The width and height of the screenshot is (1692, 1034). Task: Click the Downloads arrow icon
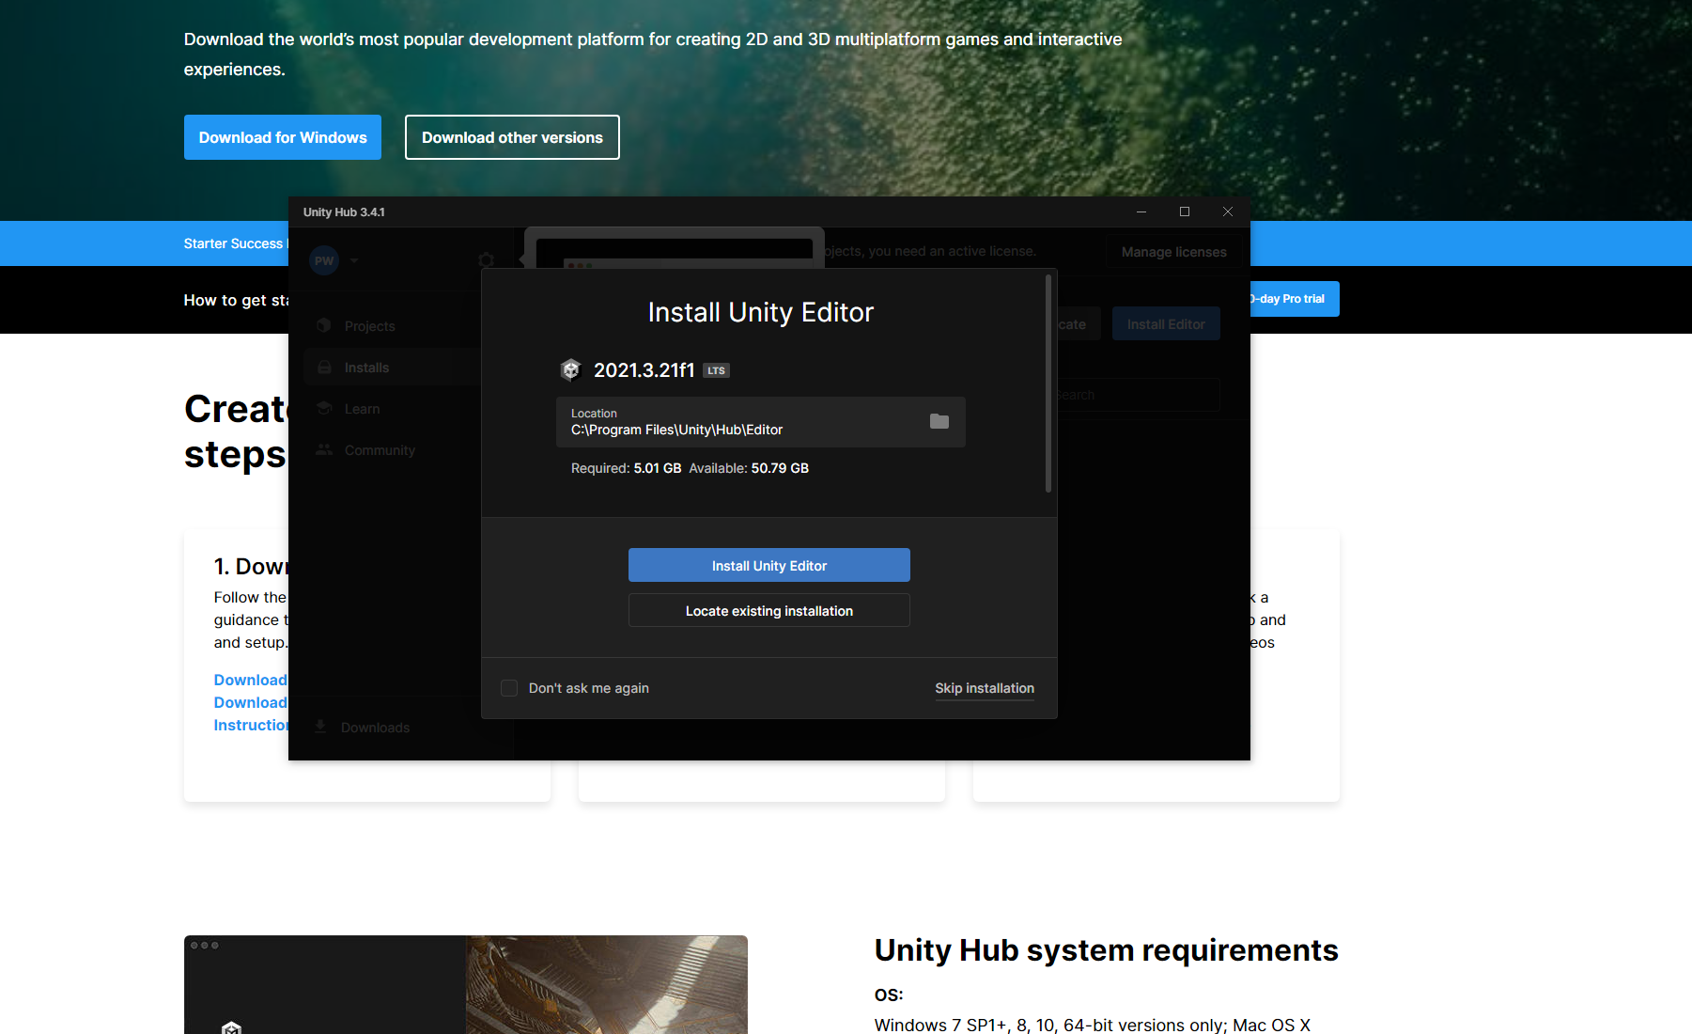click(x=320, y=727)
